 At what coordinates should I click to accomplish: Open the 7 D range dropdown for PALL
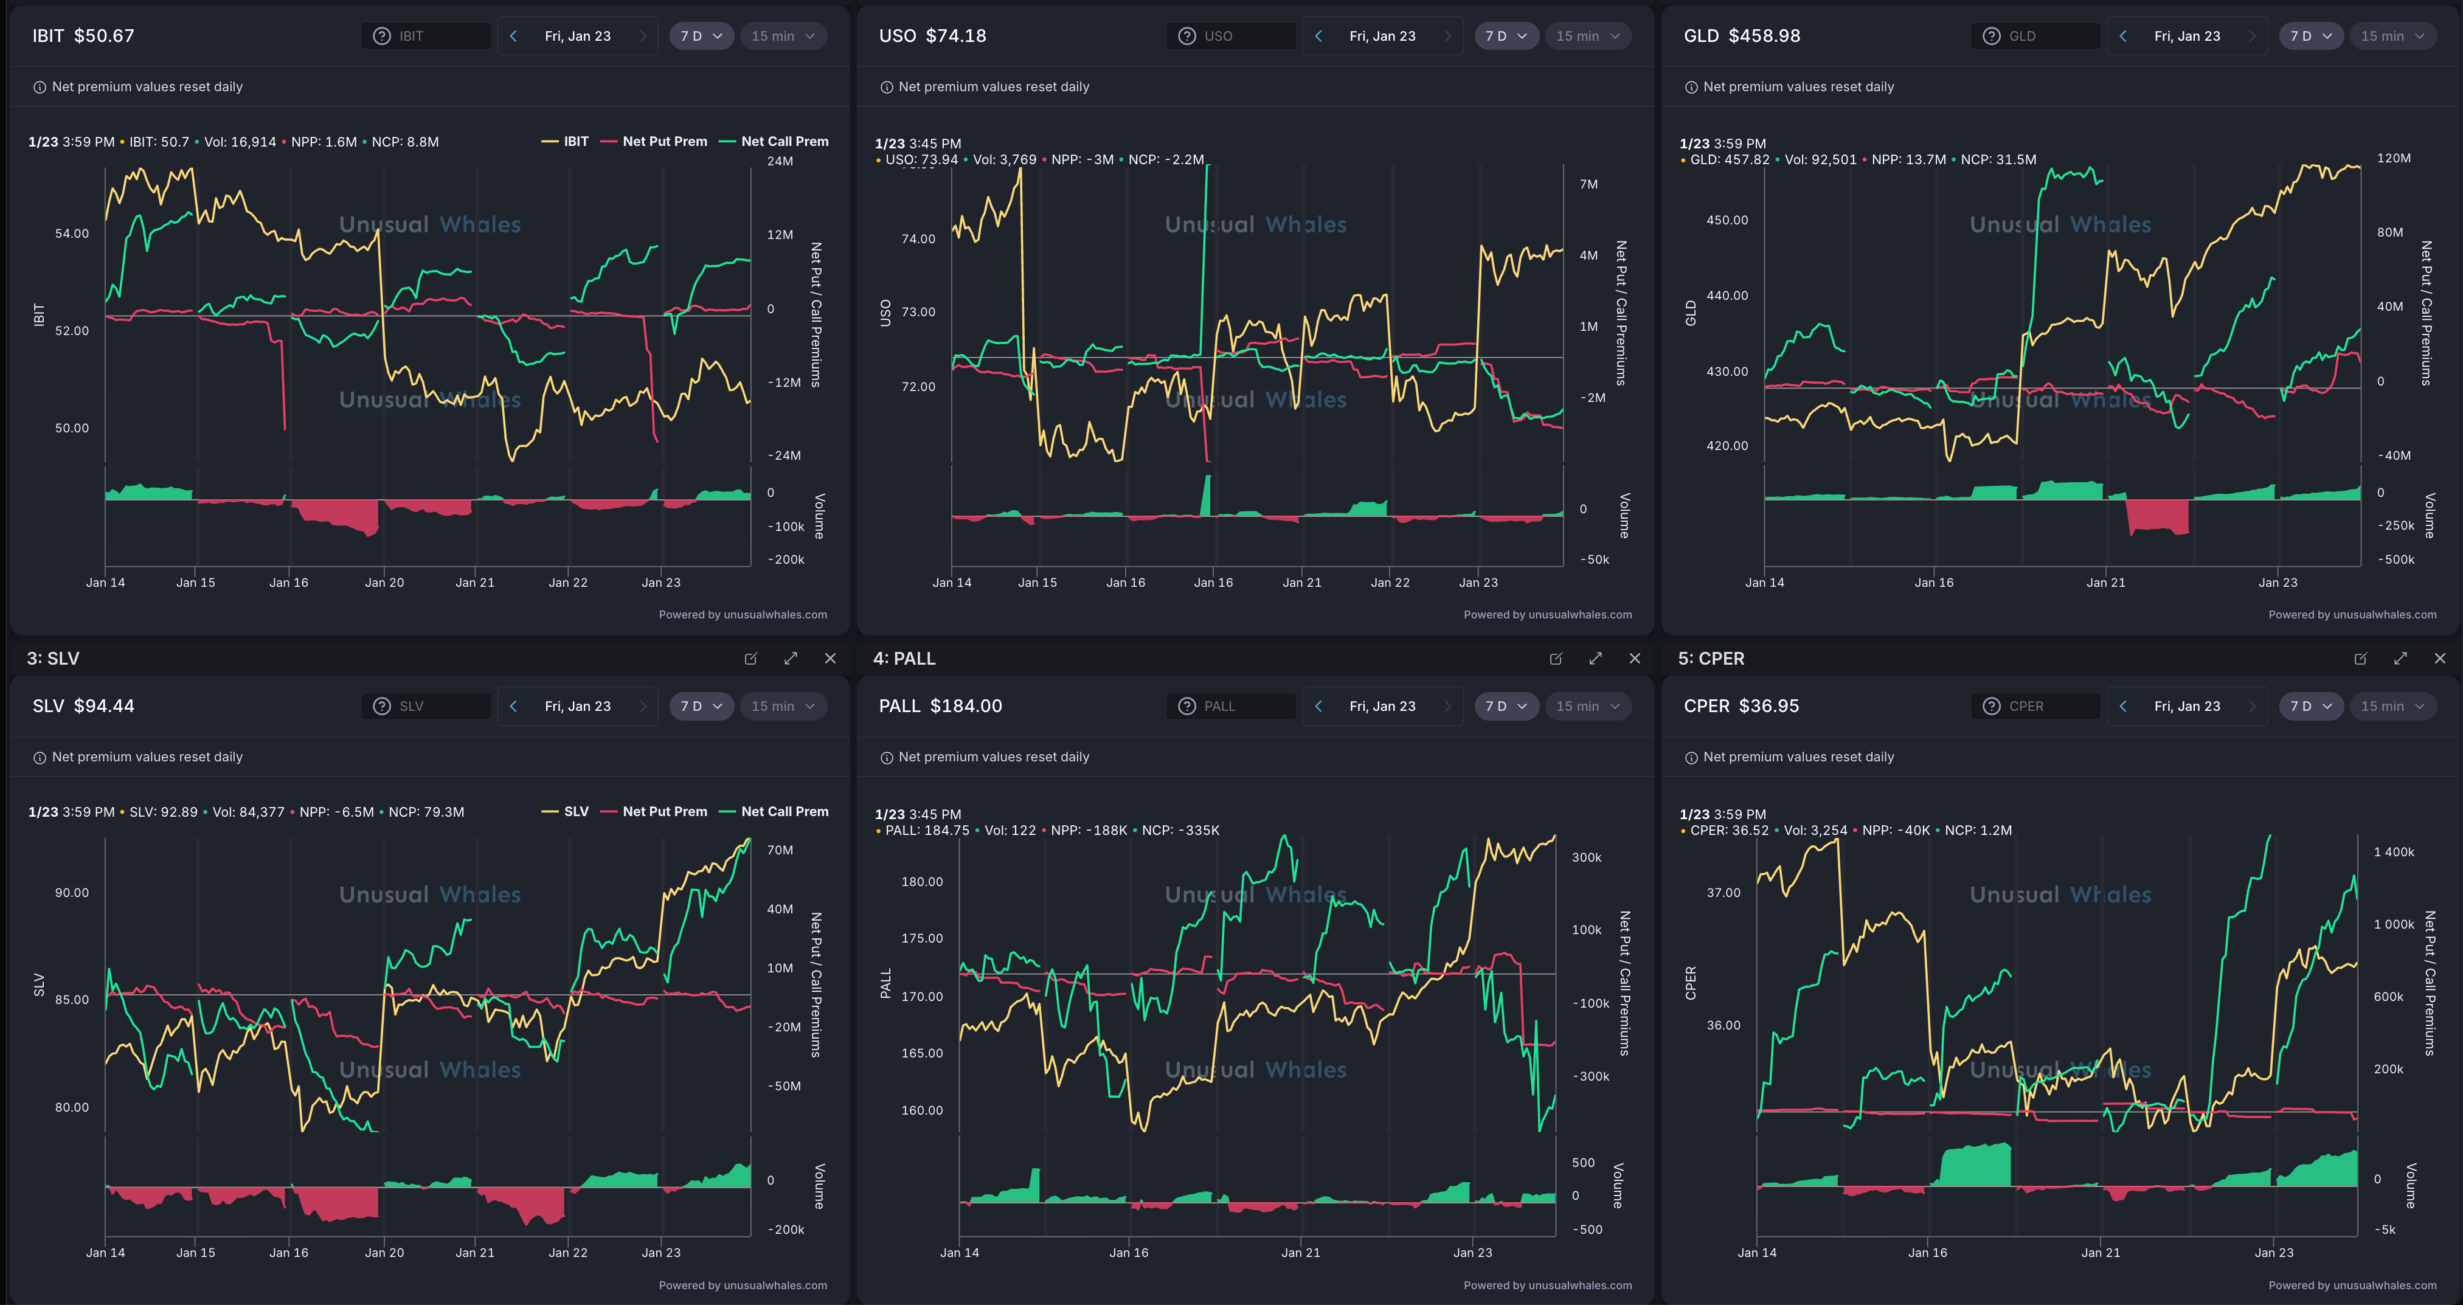point(1505,707)
